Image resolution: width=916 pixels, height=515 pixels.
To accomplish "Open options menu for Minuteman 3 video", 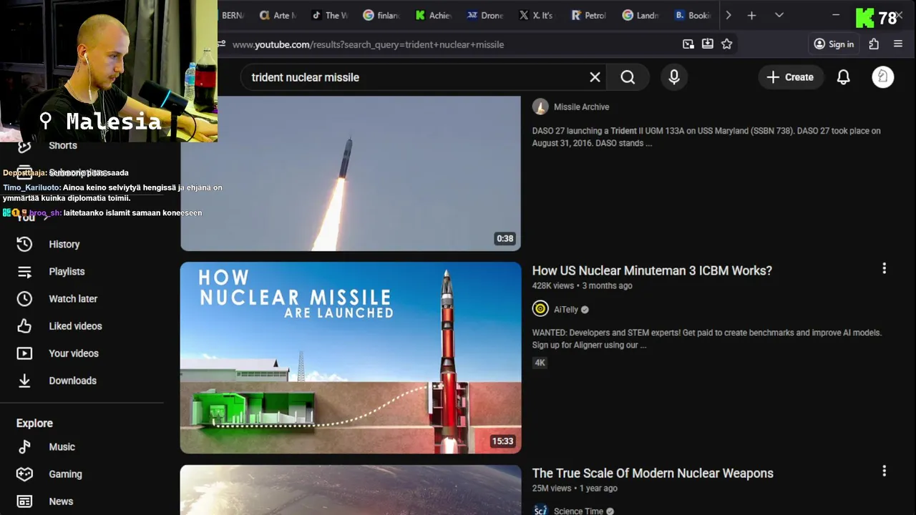I will pyautogui.click(x=885, y=268).
